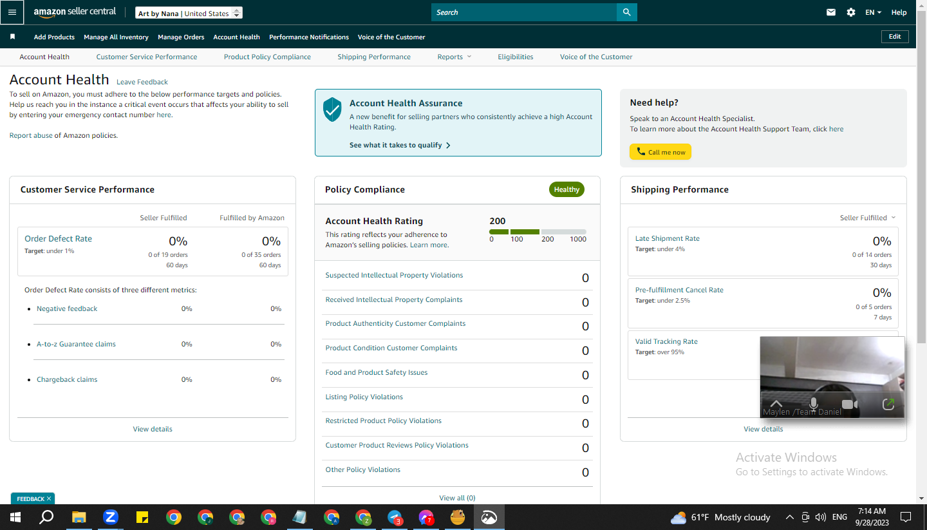Open the Zoom app from the taskbar
Image resolution: width=927 pixels, height=530 pixels.
click(x=111, y=517)
